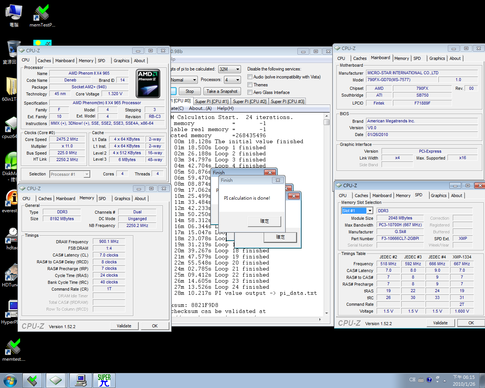Toggle Audio incompatibility with Vista checkbox
Viewport: 485px width, 388px height.
pyautogui.click(x=250, y=77)
